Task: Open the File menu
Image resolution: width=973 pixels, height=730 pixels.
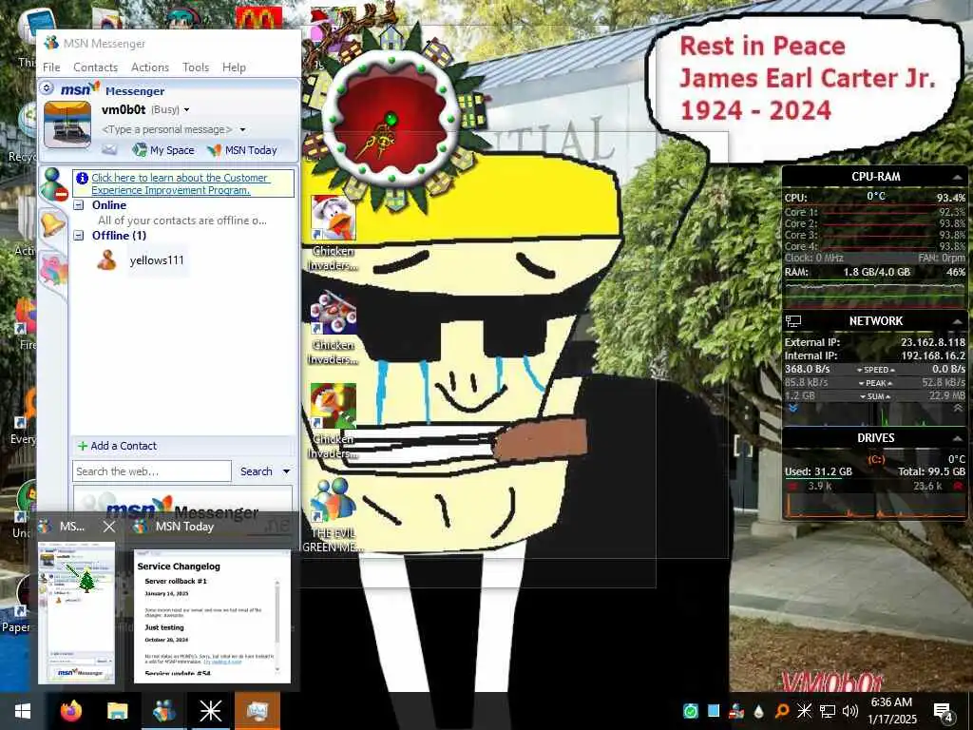Action: 51,67
